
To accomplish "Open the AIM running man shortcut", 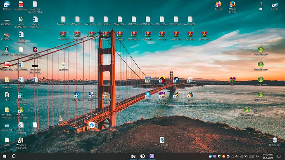I will pos(176,96).
